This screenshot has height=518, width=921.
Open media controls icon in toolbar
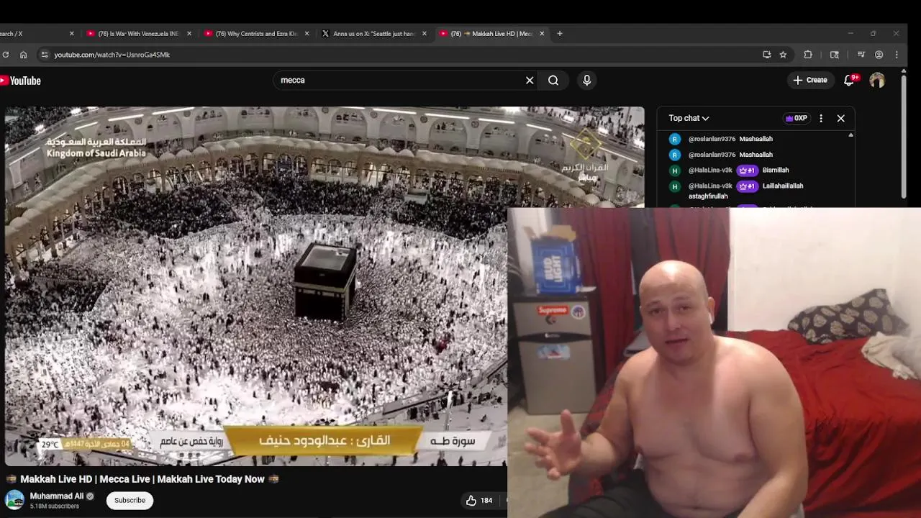point(861,55)
